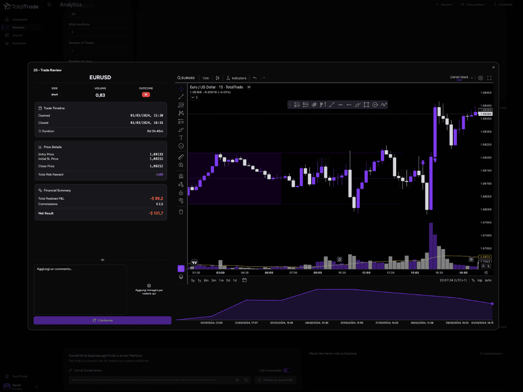
Task: Open the Indicators dialog
Action: pos(236,78)
